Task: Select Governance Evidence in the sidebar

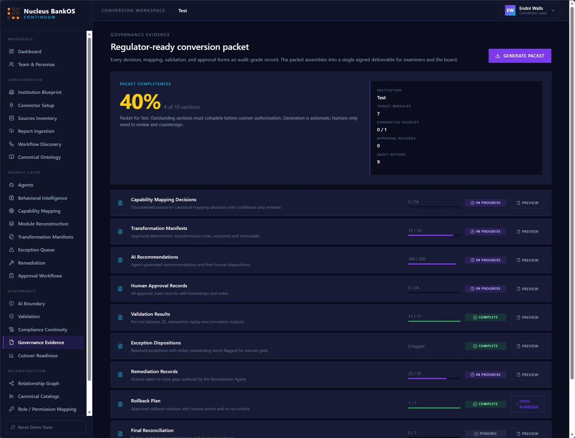Action: (x=43, y=342)
